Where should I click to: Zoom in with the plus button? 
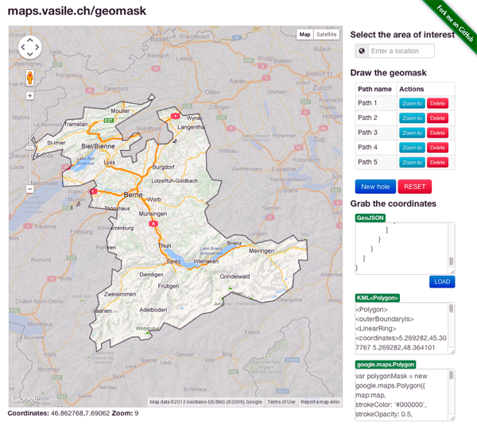(x=30, y=96)
